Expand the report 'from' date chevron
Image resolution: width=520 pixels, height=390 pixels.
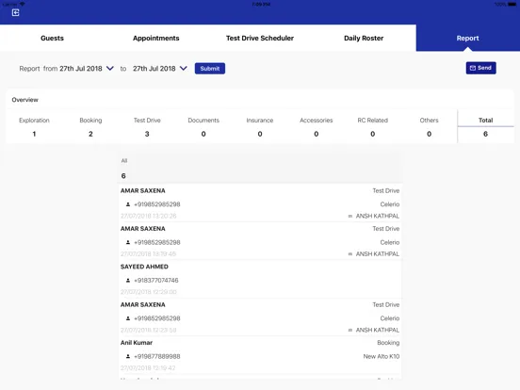[x=110, y=69]
